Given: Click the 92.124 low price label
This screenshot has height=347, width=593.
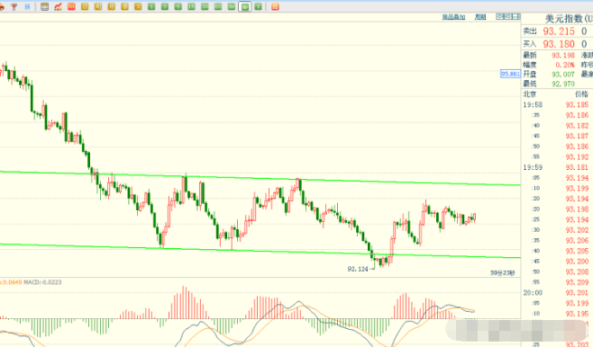Looking at the screenshot, I should [358, 269].
